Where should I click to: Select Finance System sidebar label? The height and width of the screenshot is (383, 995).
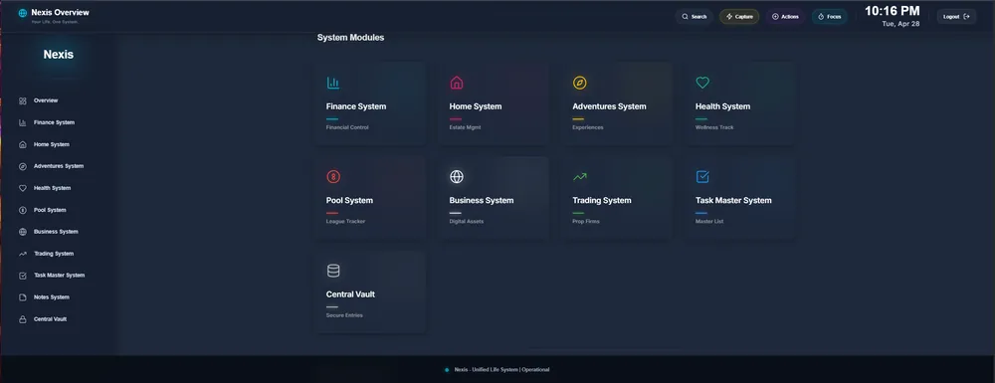[x=54, y=122]
